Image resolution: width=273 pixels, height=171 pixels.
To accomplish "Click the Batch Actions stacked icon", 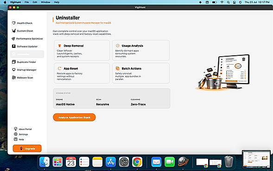I will (118, 68).
